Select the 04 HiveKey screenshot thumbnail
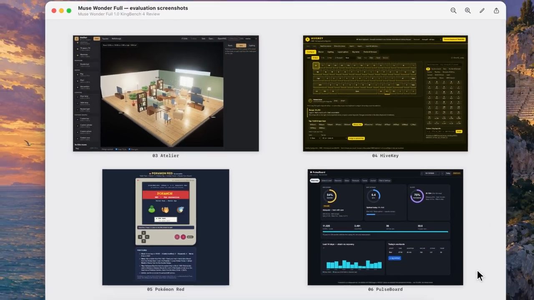534x300 pixels. pos(385,93)
